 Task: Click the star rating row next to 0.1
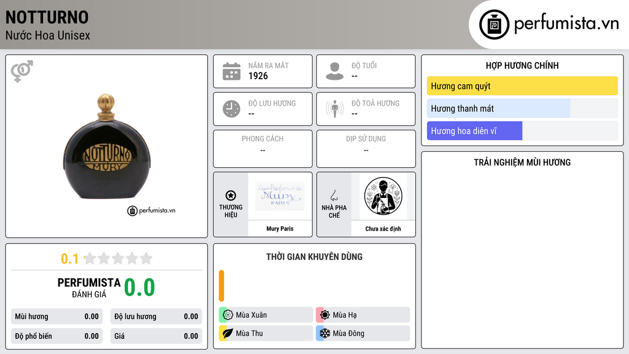tap(118, 258)
